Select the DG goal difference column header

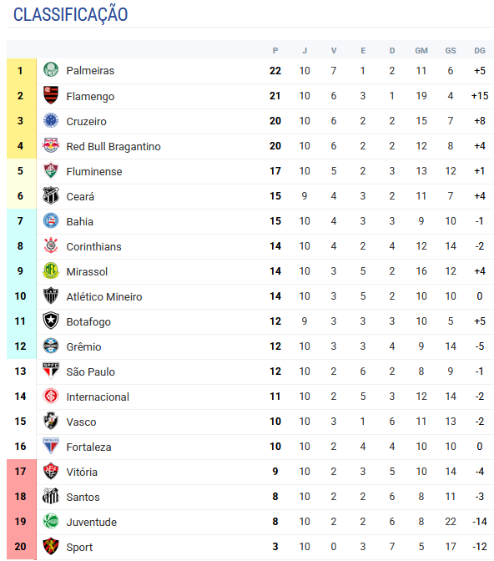pos(480,50)
